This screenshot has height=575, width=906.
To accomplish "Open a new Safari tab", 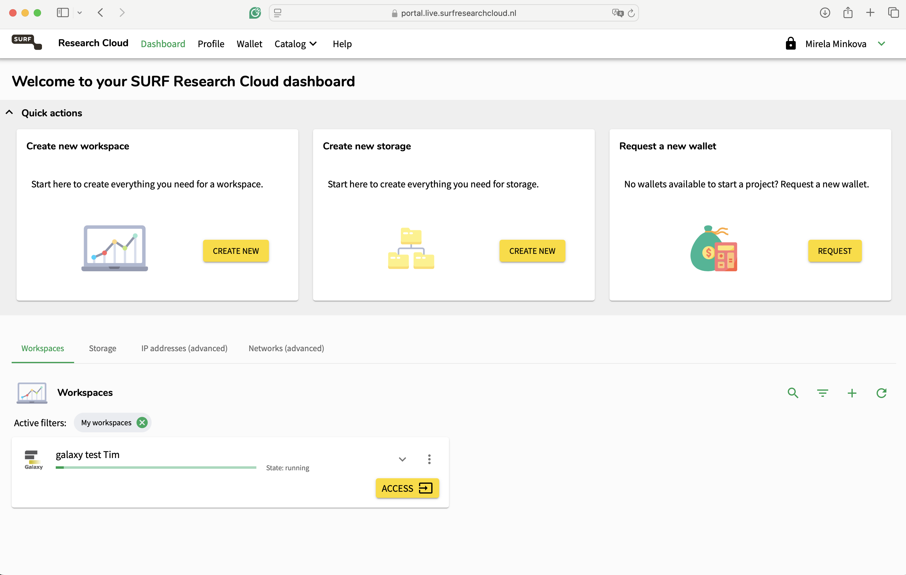I will [870, 13].
